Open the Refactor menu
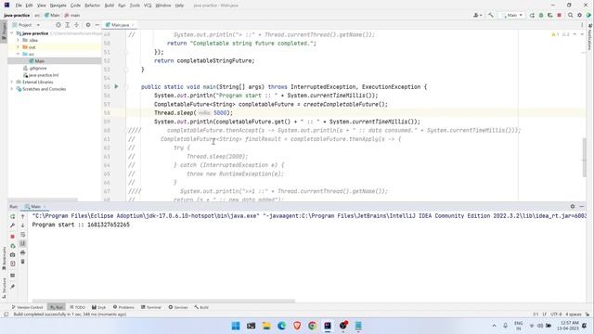The height and width of the screenshot is (334, 594). 92,6
